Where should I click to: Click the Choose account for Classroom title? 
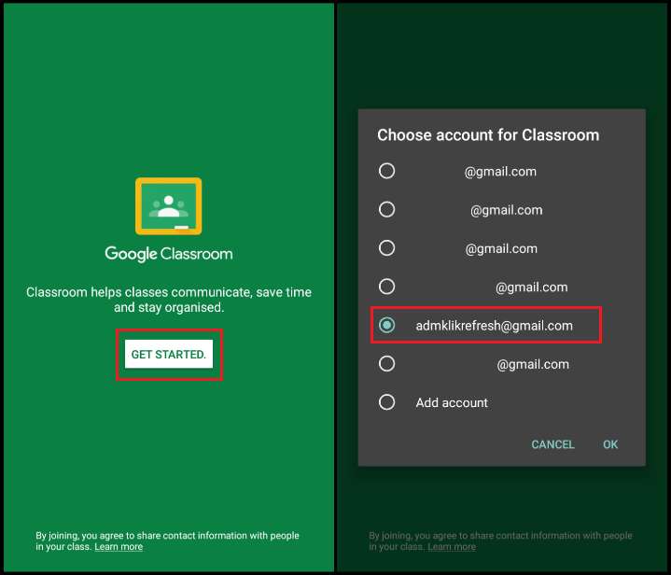pyautogui.click(x=488, y=134)
